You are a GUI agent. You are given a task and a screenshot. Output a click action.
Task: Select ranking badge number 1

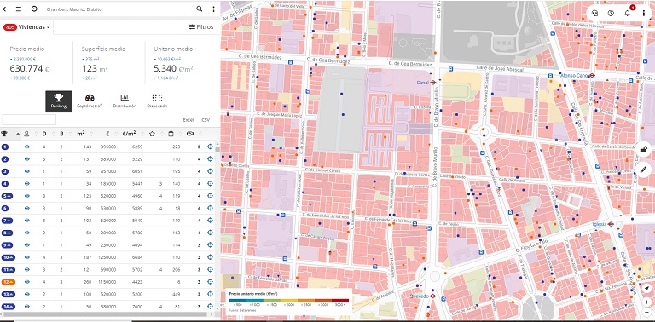(5, 147)
